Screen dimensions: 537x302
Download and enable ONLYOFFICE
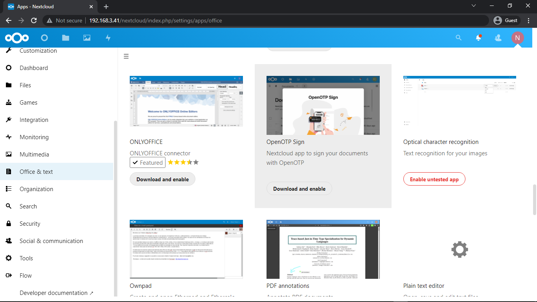tap(162, 179)
